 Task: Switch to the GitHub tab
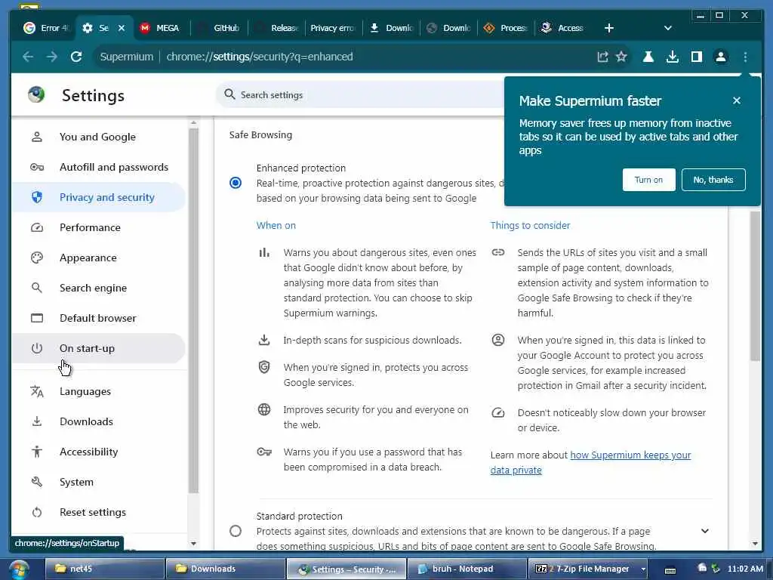219,28
